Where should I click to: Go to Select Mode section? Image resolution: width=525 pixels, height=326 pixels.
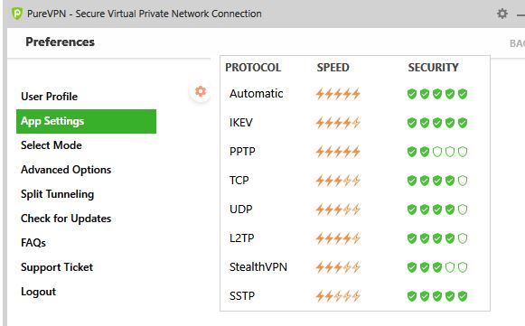[52, 145]
